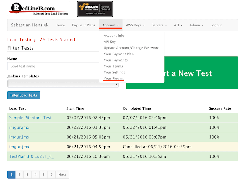Expand the AWS Keys menu
The height and width of the screenshot is (181, 249).
pos(135,25)
